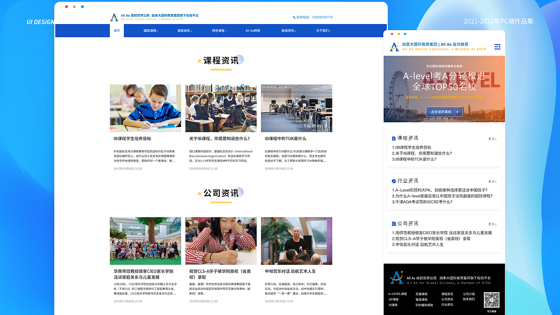This screenshot has height=315, width=560.
Task: Click card title 中旬音乐对话 启航艺术人生
Action: pyautogui.click(x=290, y=272)
